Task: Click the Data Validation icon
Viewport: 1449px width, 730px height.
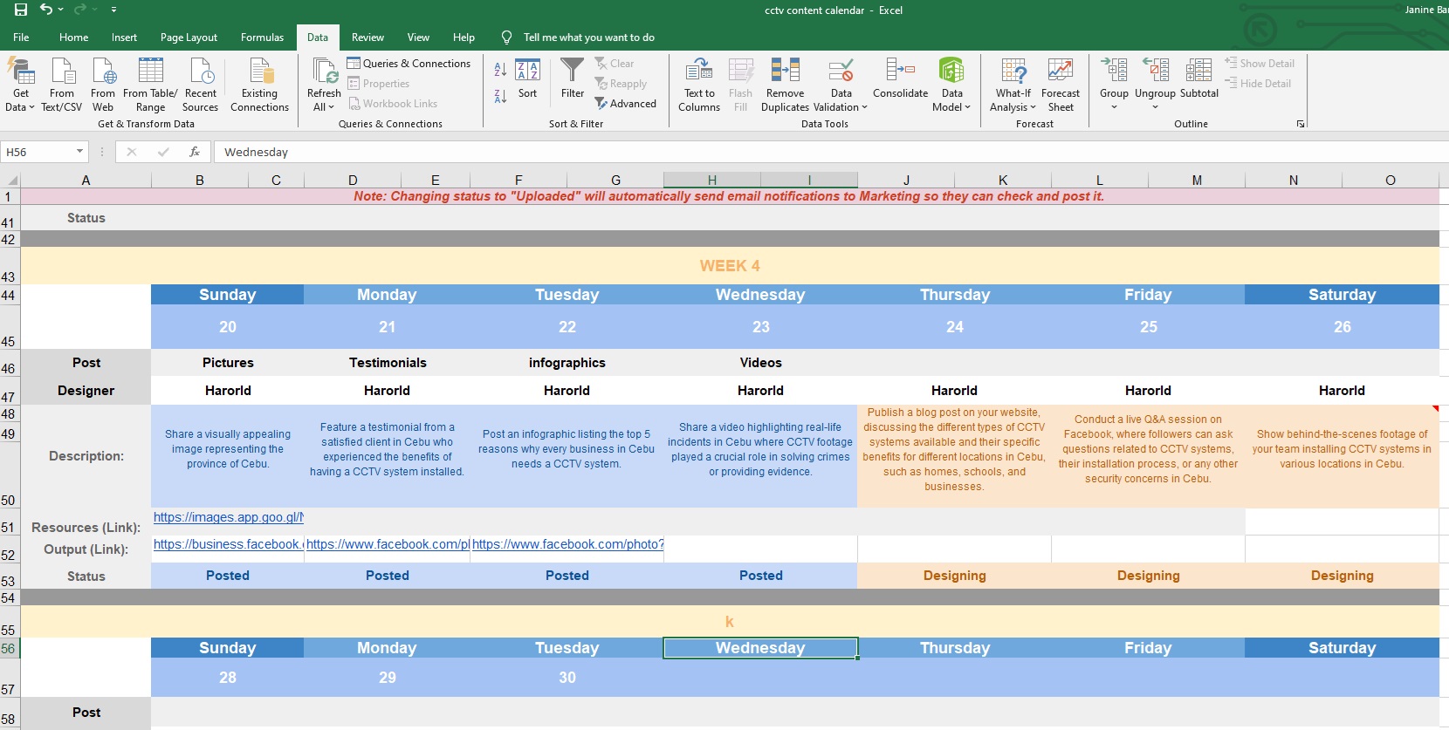Action: click(x=841, y=72)
